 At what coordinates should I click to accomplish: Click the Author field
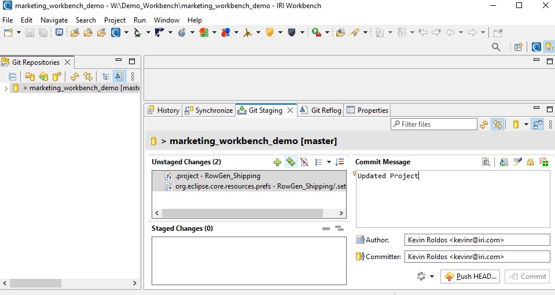pyautogui.click(x=477, y=240)
